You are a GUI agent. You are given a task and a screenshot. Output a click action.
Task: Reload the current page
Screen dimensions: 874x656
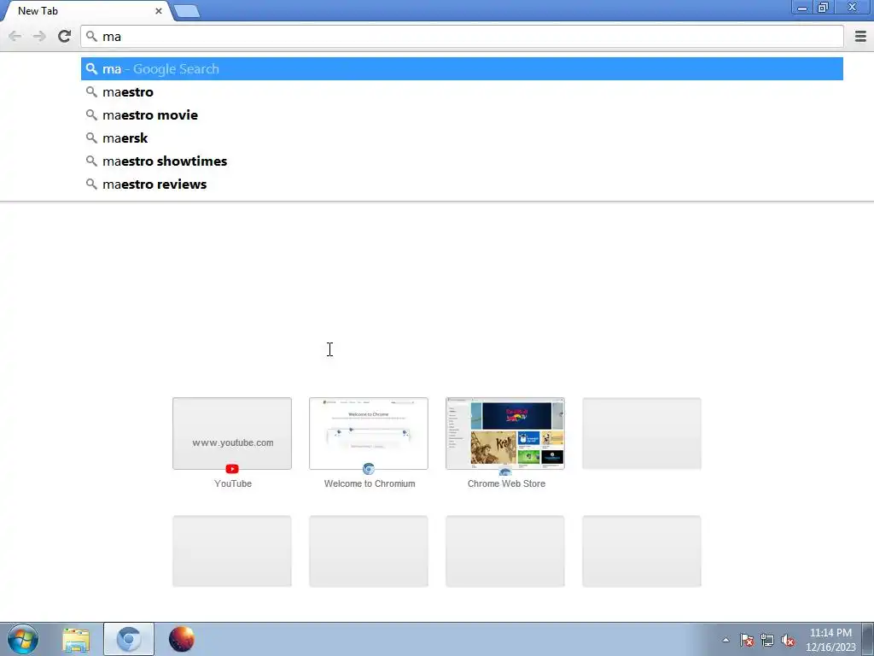tap(64, 36)
